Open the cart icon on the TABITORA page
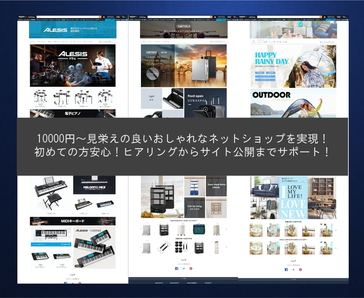The width and height of the screenshot is (364, 298). (x=235, y=17)
